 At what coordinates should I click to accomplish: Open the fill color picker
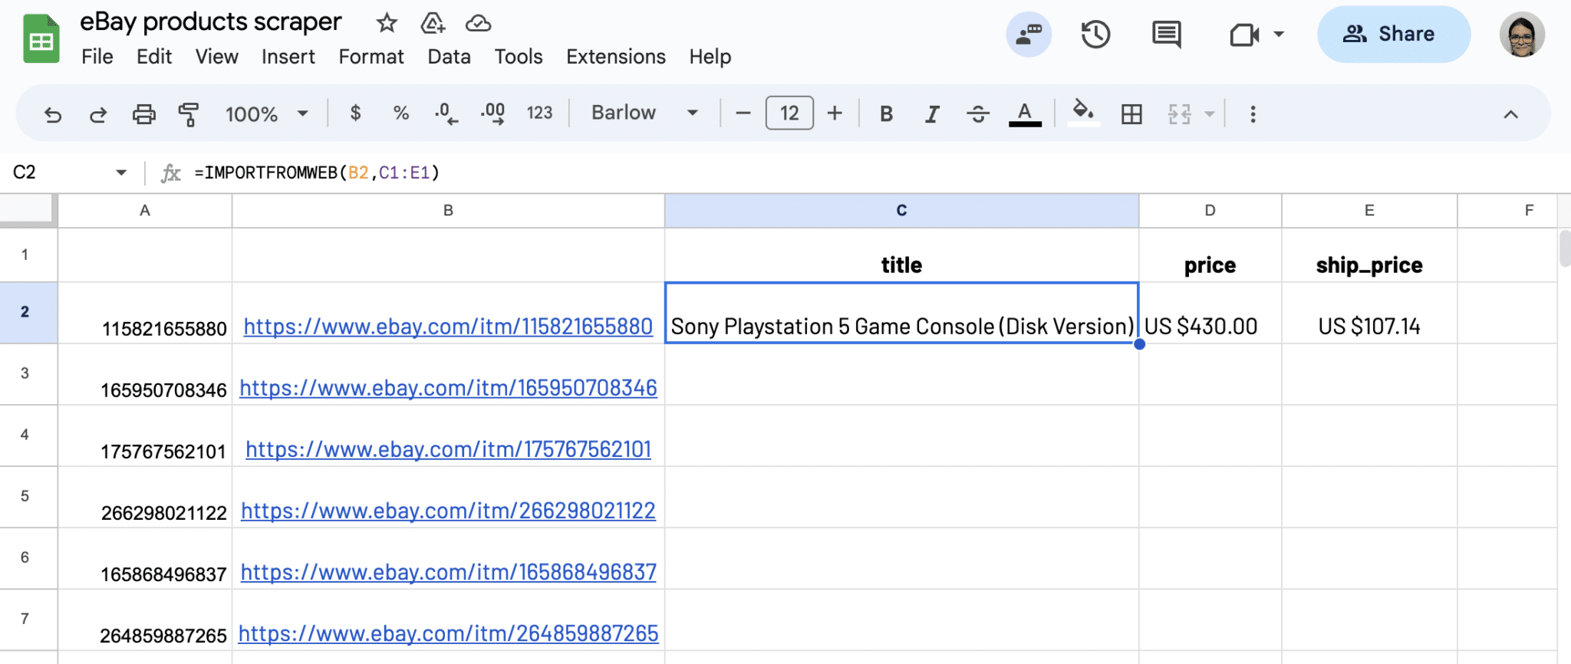1083,113
